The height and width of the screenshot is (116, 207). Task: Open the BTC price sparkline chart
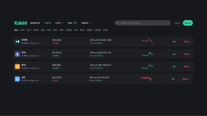(147, 66)
